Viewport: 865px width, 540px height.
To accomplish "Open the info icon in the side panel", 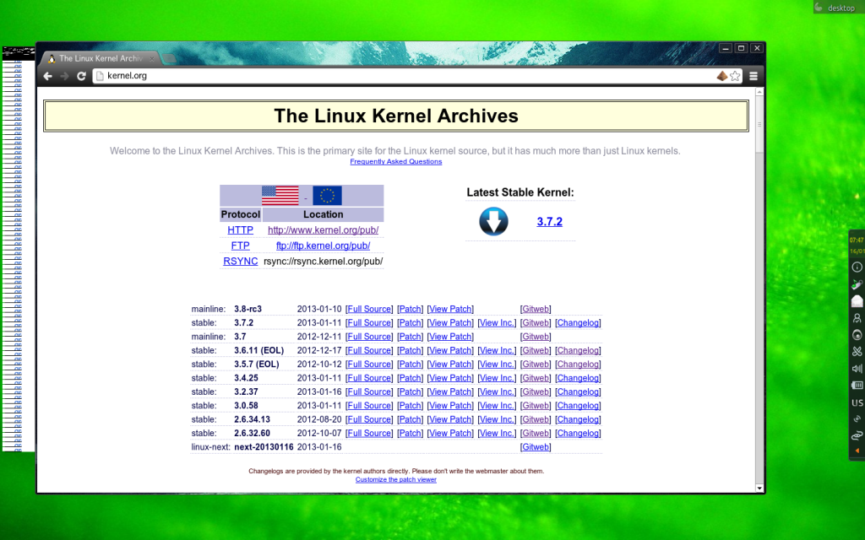I will click(x=857, y=267).
